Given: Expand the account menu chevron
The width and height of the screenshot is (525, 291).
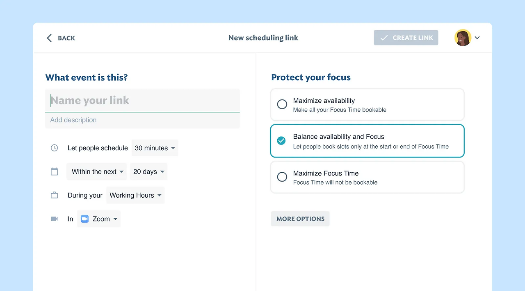Looking at the screenshot, I should click(x=477, y=38).
